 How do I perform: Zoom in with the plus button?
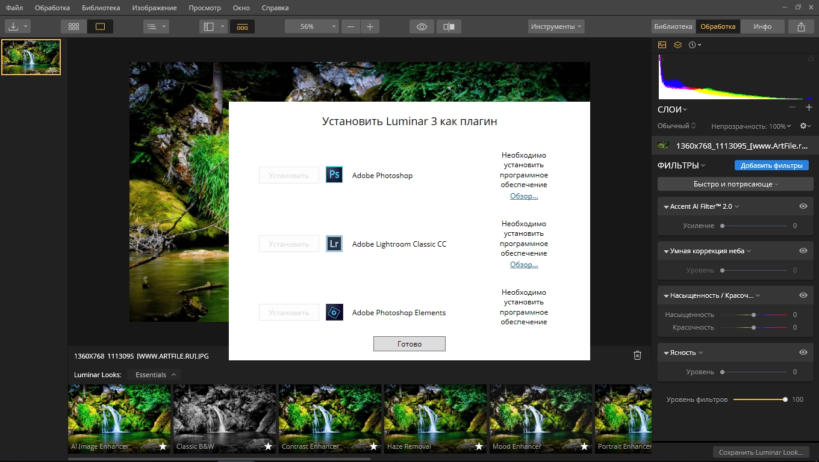coord(370,26)
